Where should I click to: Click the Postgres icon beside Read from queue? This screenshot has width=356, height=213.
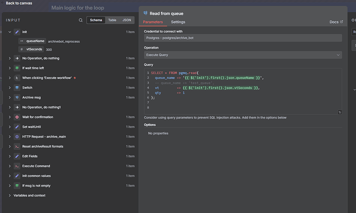145,13
